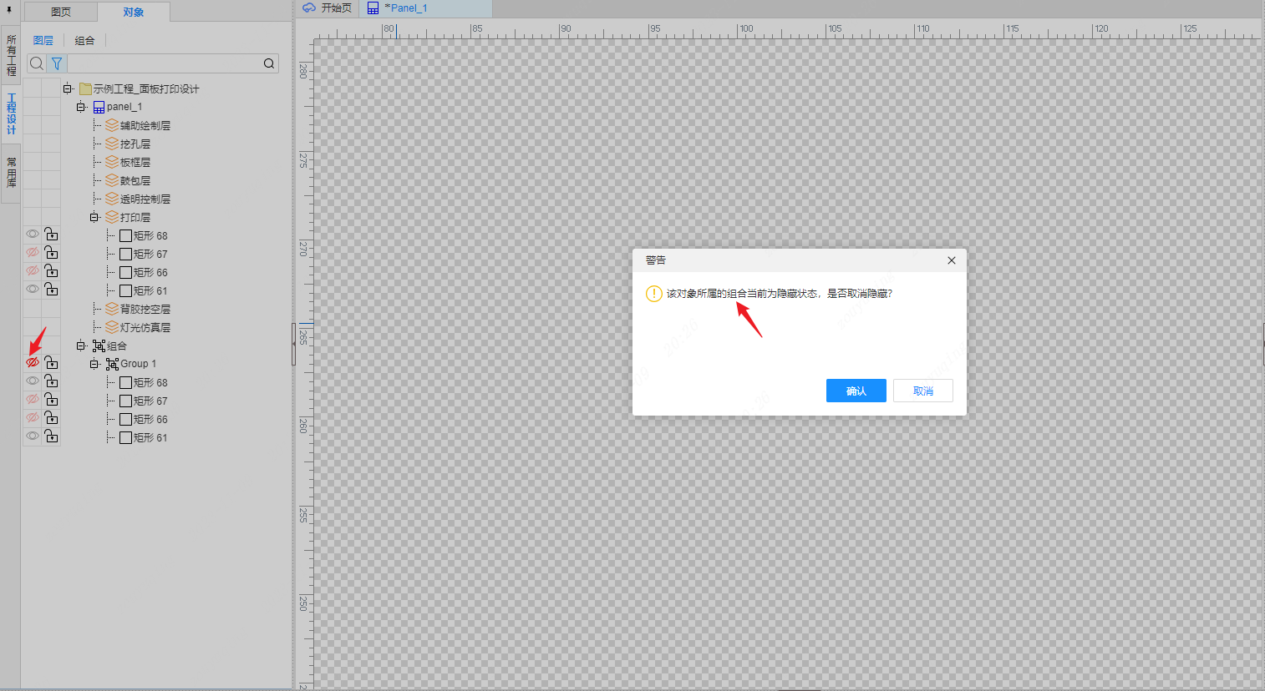Open the 所有工程 side tab
Image resolution: width=1265 pixels, height=691 pixels.
coord(12,55)
